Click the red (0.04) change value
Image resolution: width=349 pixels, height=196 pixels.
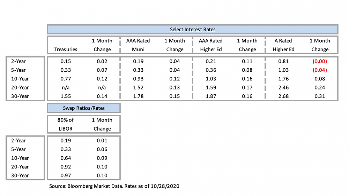tap(320, 70)
